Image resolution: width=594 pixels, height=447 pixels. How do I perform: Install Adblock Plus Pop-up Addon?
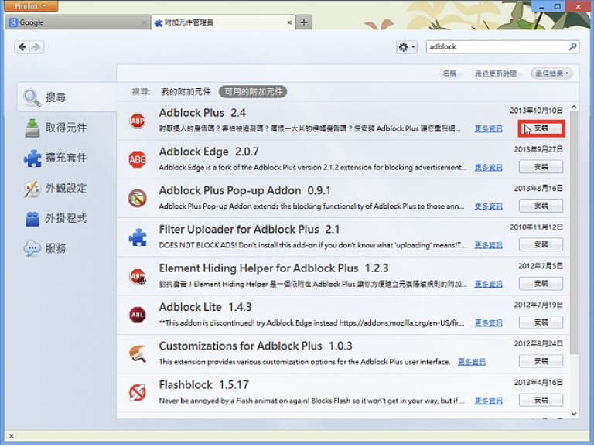(x=541, y=206)
